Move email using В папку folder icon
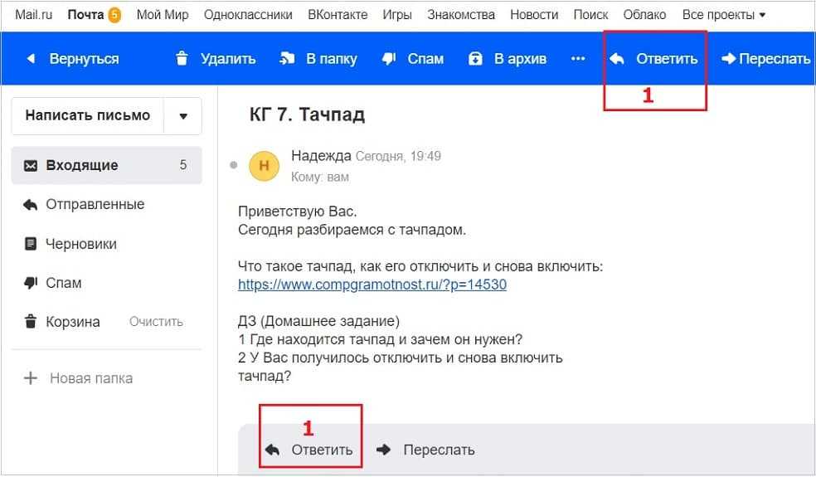 [x=288, y=59]
